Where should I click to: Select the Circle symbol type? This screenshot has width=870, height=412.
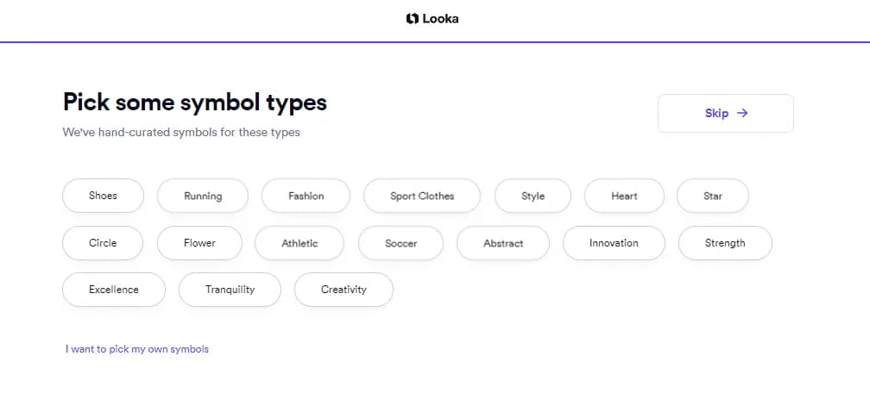(x=103, y=243)
